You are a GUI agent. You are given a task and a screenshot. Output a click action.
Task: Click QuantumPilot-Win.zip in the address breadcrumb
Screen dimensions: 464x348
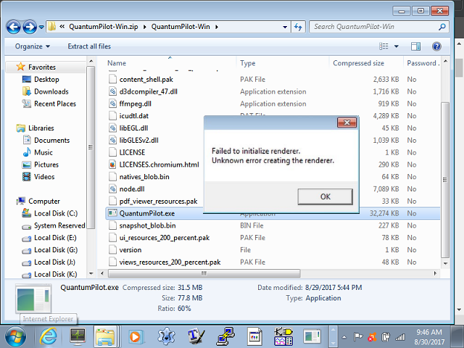point(103,27)
